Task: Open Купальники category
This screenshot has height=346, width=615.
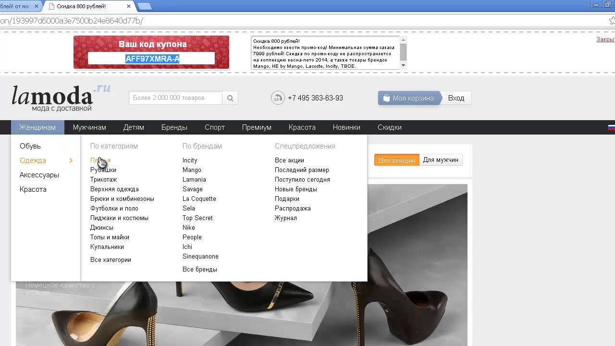Action: click(x=107, y=247)
